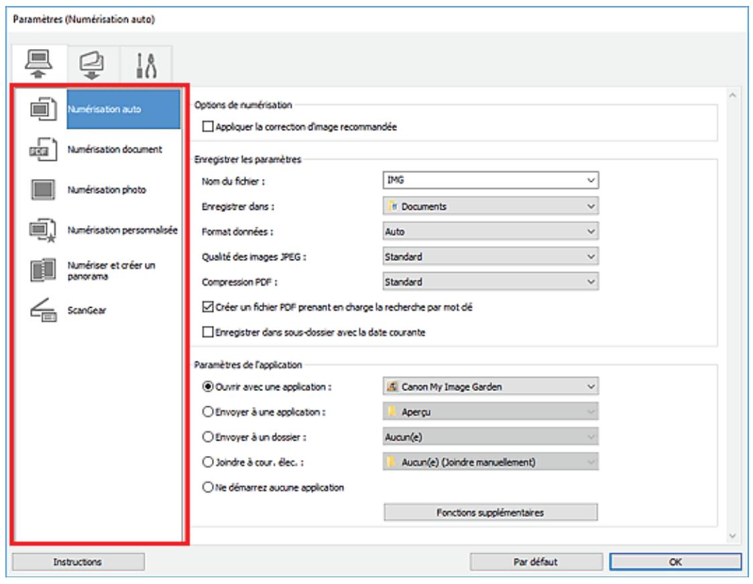753x584 pixels.
Task: Click the Format données label
Action: 238,231
